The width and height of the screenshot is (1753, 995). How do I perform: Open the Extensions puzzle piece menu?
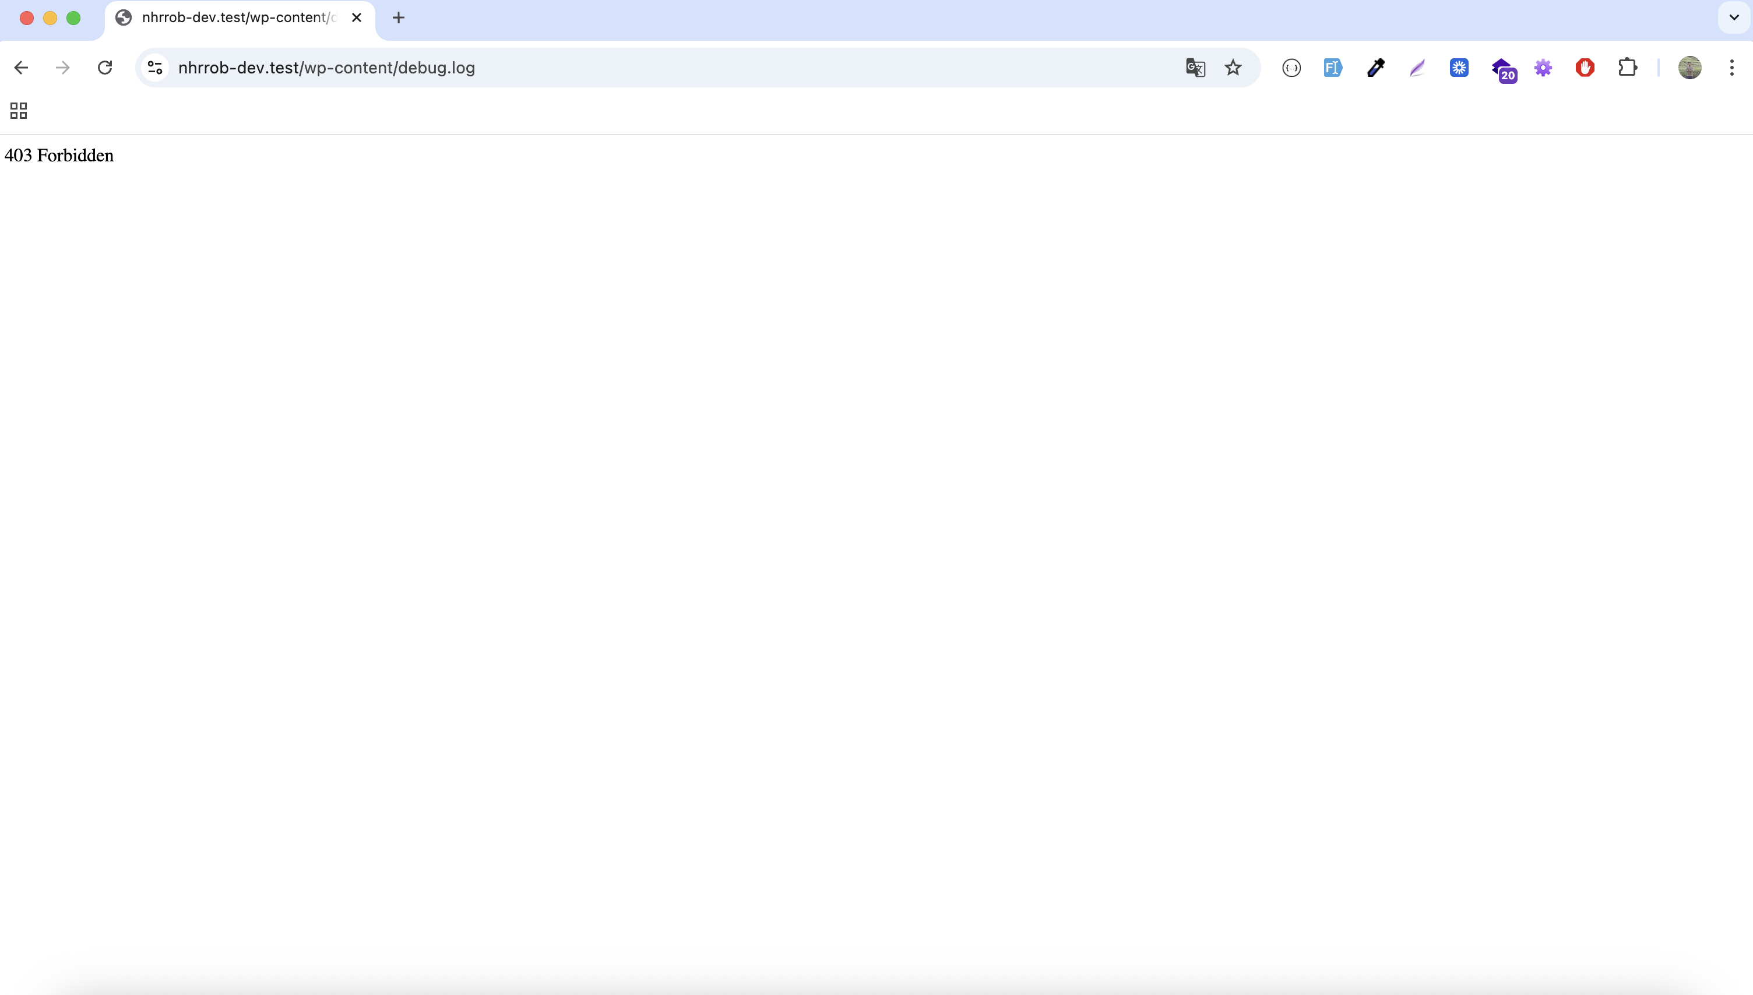coord(1627,67)
